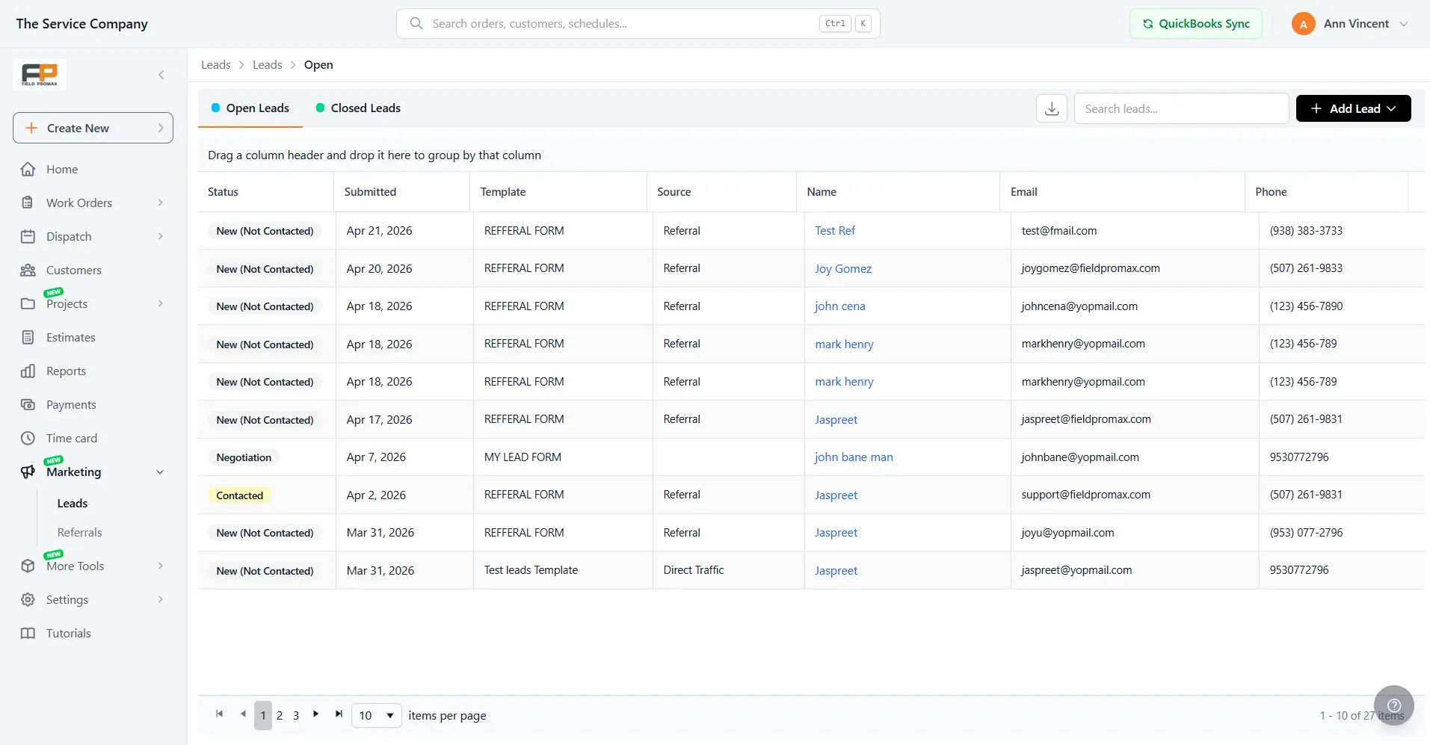Download leads using the export icon
The image size is (1430, 745).
point(1052,108)
